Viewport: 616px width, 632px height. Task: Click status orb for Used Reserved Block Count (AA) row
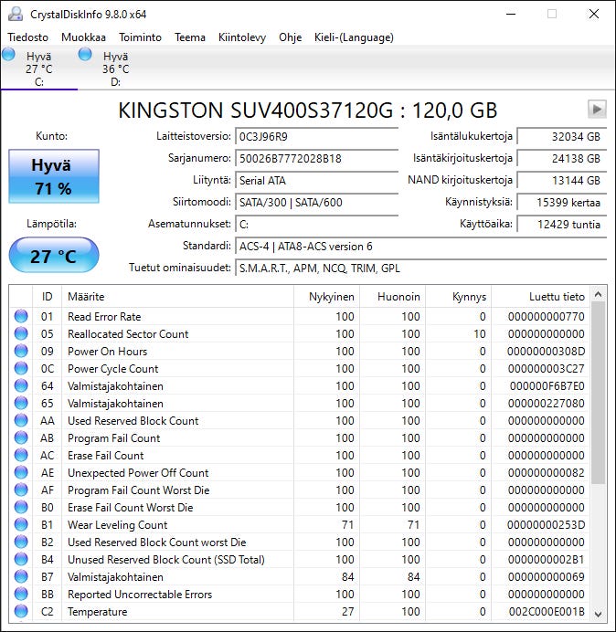pyautogui.click(x=21, y=420)
